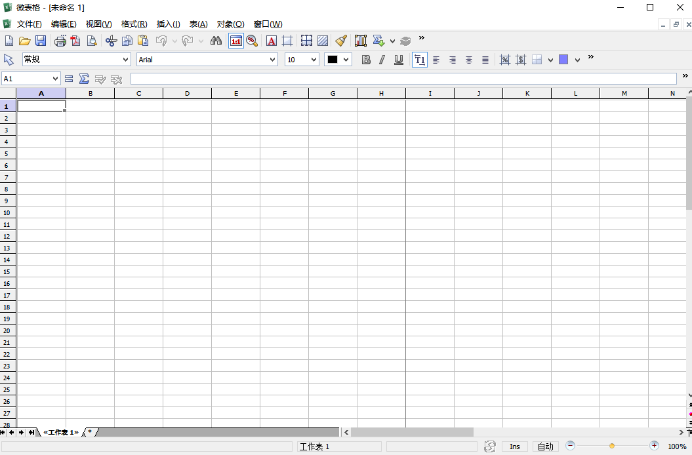Click the Ins mode button in status bar
This screenshot has height=455, width=692.
514,446
